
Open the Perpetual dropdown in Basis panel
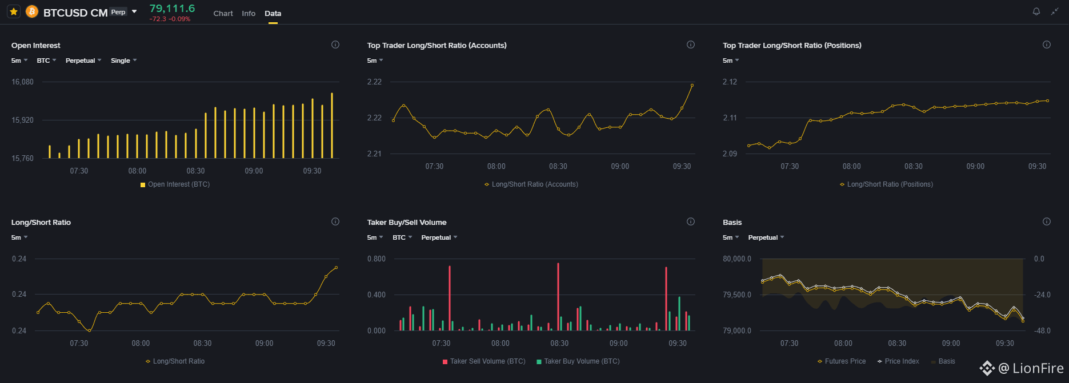(766, 237)
